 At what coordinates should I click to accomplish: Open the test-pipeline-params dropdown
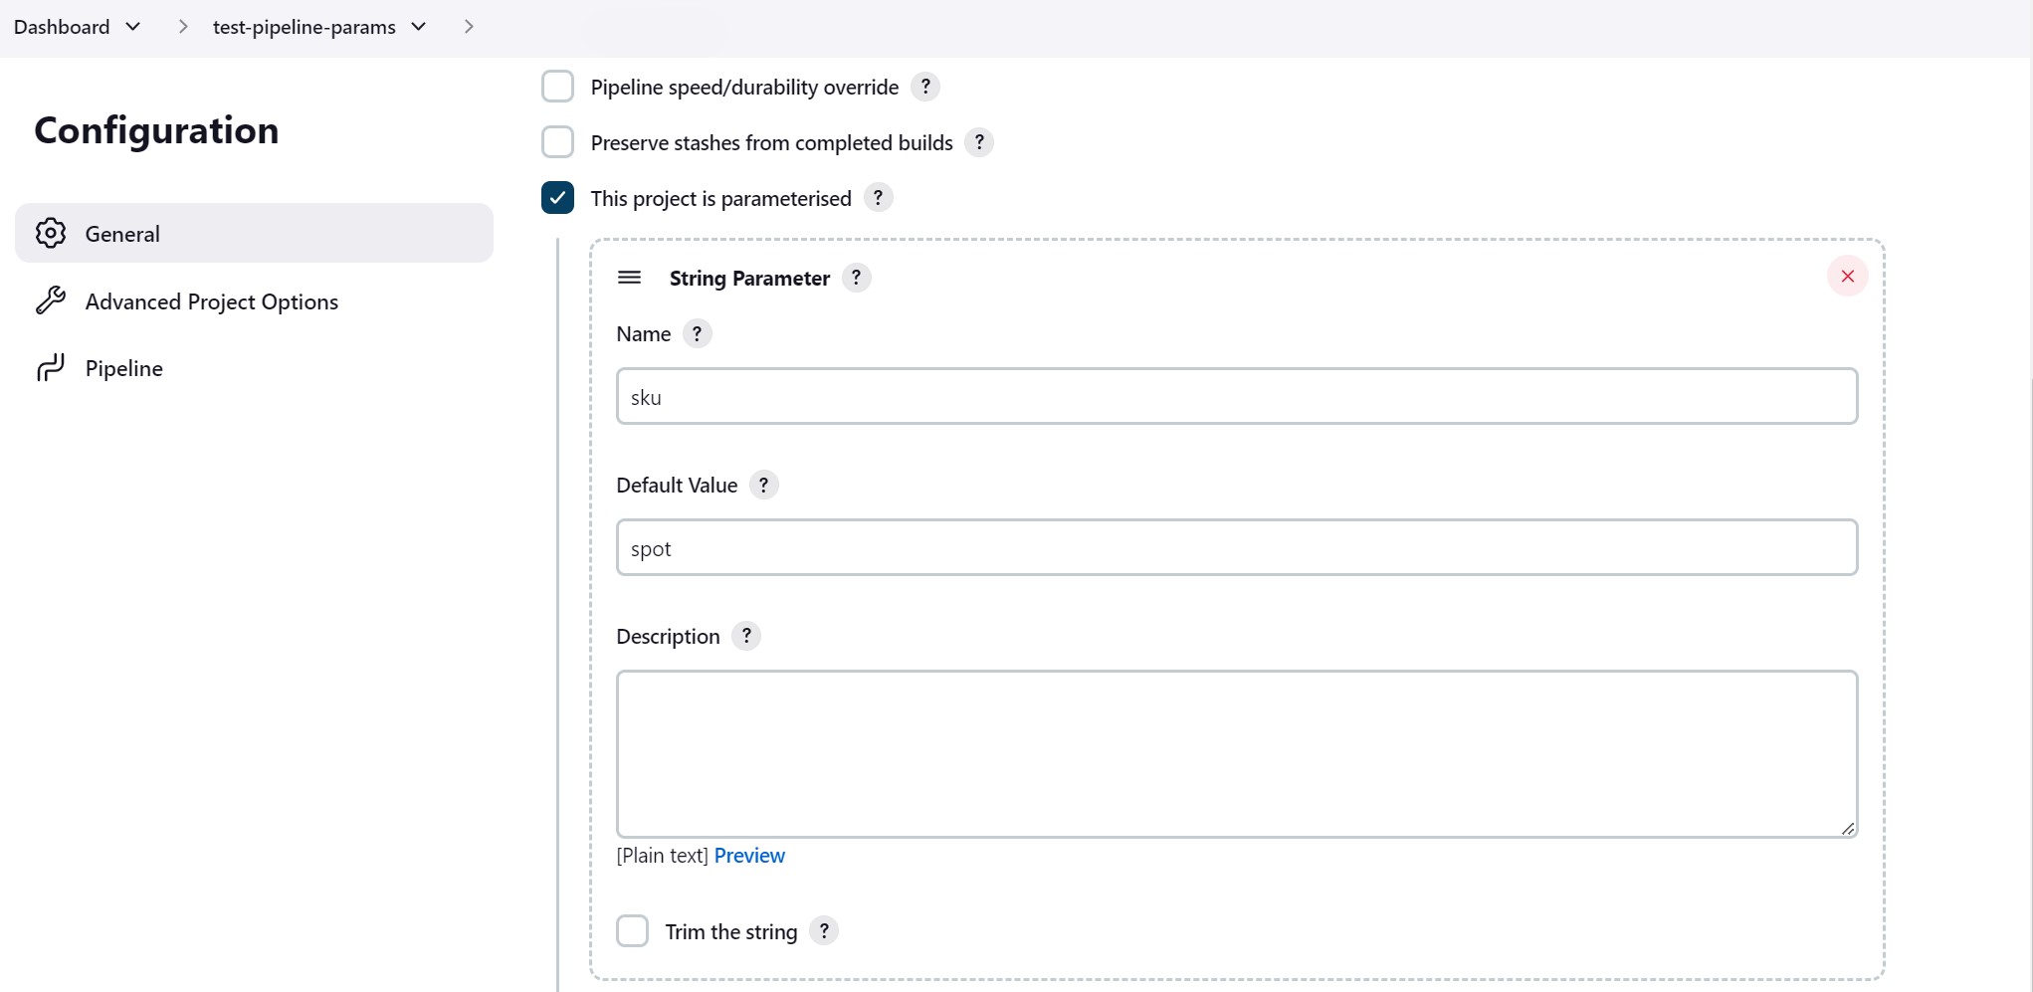[x=419, y=27]
